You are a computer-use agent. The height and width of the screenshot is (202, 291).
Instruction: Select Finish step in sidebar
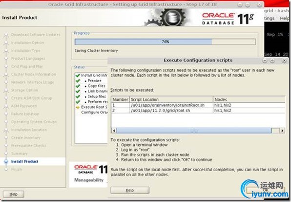coord(16,169)
